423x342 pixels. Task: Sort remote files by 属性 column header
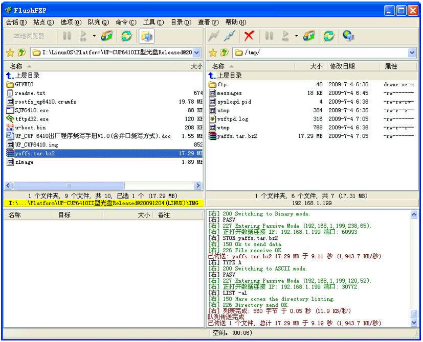399,66
